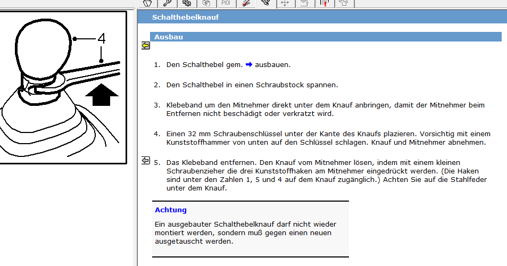Select the gears components toolbar icon
This screenshot has width=507, height=266.
(187, 3)
